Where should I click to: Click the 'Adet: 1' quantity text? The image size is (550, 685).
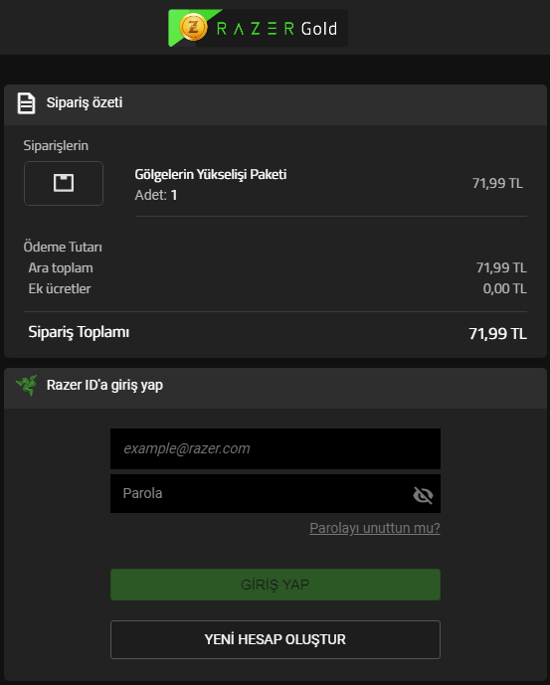pos(156,195)
